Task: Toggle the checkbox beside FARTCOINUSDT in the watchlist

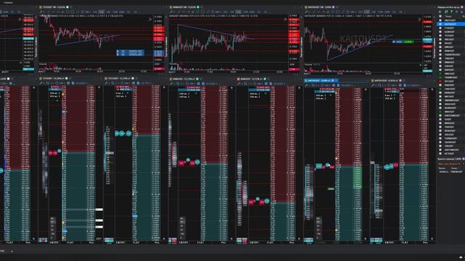Action: point(440,115)
